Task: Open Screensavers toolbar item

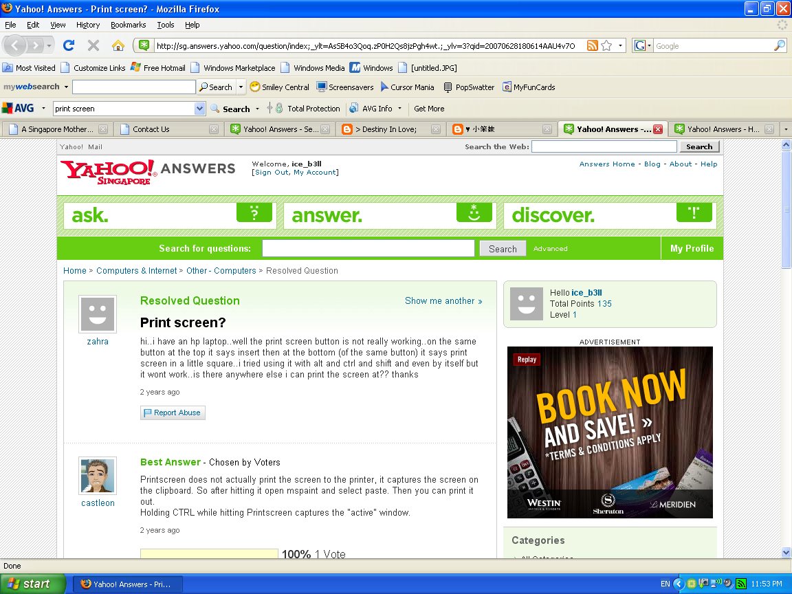Action: pyautogui.click(x=345, y=87)
